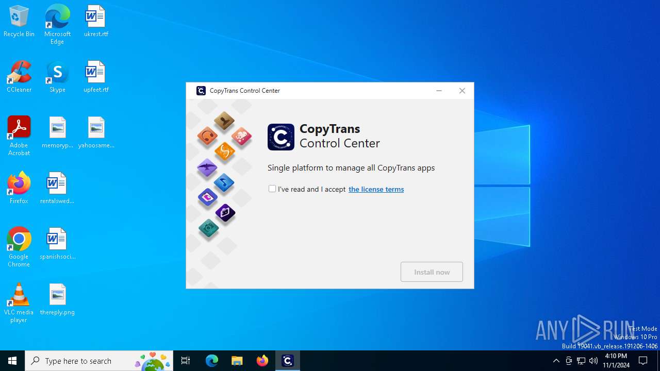The width and height of the screenshot is (660, 371).
Task: Select the yahoosame... image file
Action: (96, 133)
